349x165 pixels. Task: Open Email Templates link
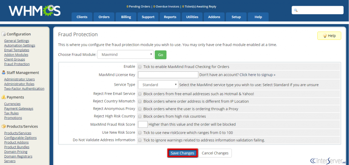pyautogui.click(x=16, y=50)
